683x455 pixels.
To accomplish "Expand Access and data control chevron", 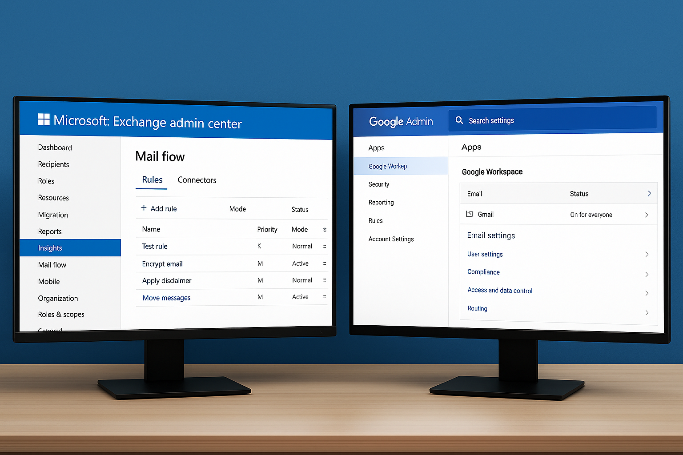I will 647,293.
